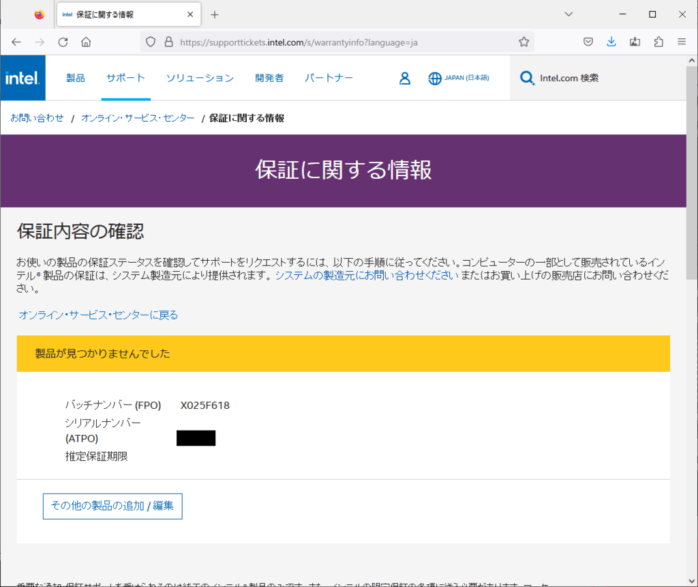
Task: Click the Intel logo
Action: (x=22, y=78)
